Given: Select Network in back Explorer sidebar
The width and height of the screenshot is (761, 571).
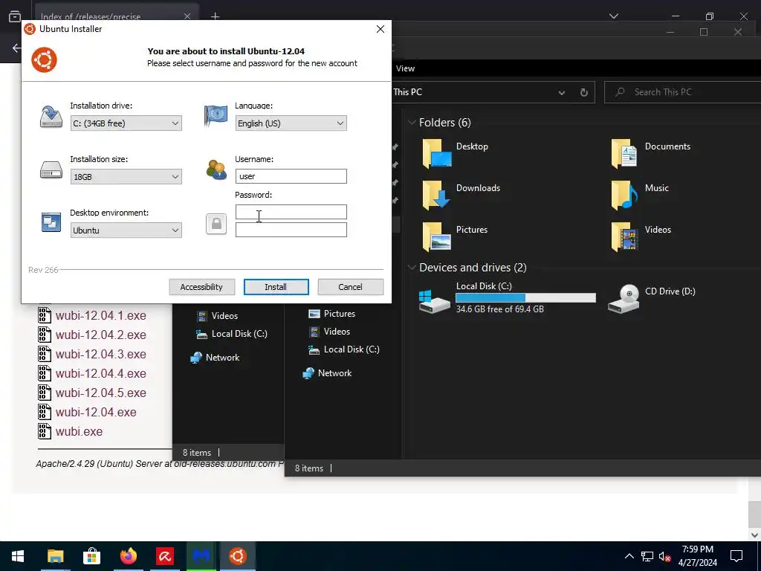Looking at the screenshot, I should tap(215, 358).
